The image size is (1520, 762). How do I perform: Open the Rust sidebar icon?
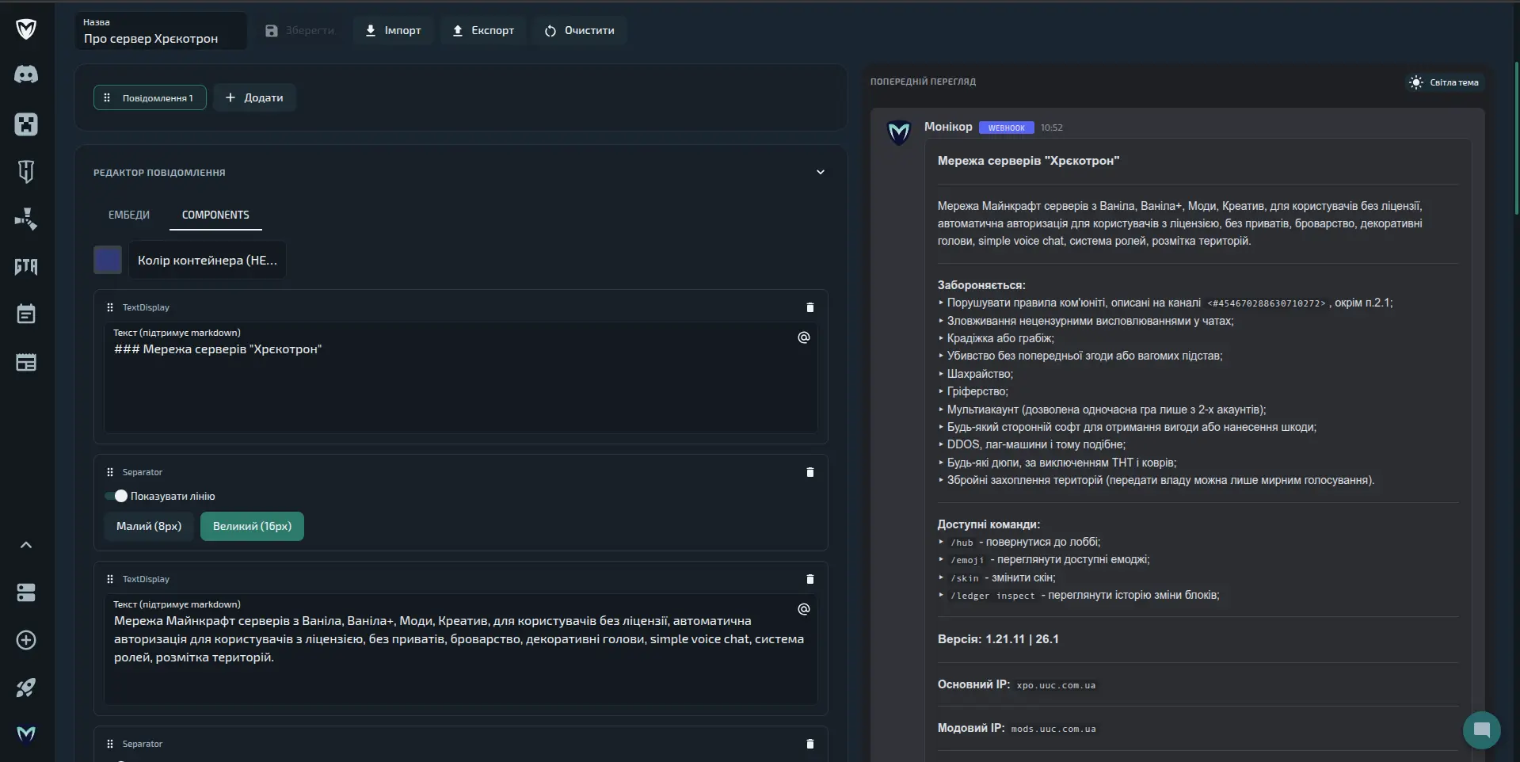pyautogui.click(x=26, y=219)
